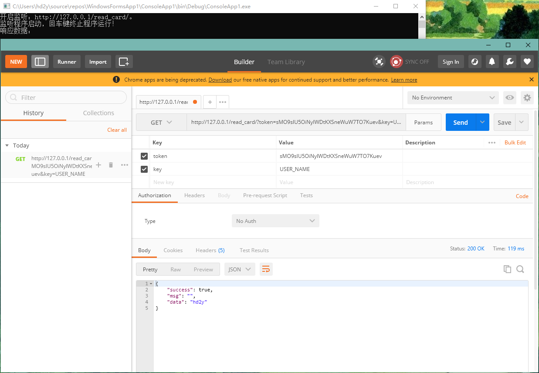The width and height of the screenshot is (539, 373).
Task: Search the response body magnifier icon
Action: (520, 269)
